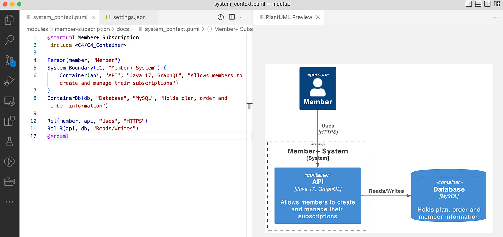Click the Member+ System boundary title
Image resolution: width=503 pixels, height=237 pixels.
pyautogui.click(x=318, y=151)
